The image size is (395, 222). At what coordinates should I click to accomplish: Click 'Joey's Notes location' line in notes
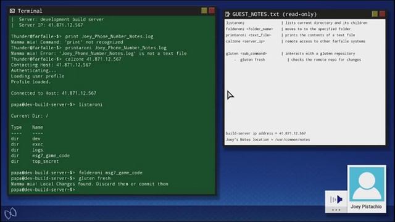pyautogui.click(x=268, y=140)
